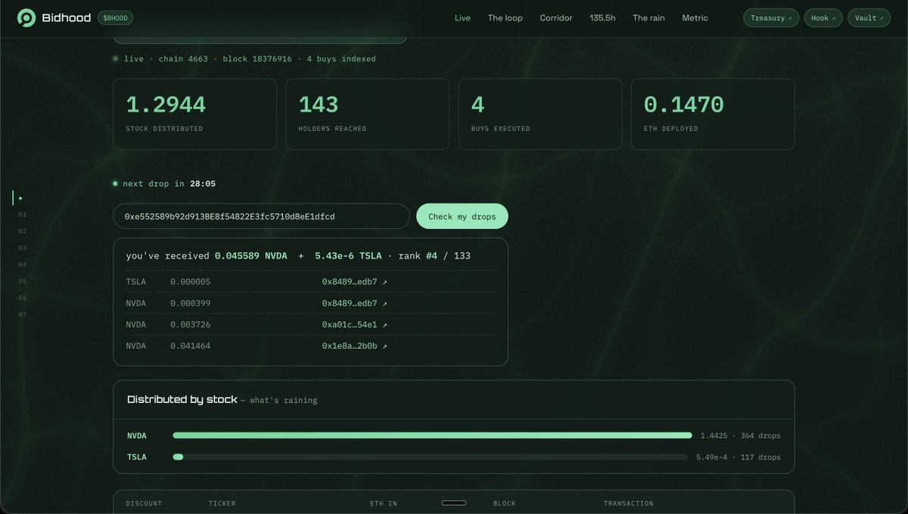Screen dimensions: 908x514
Task: Click the BLOCK column header
Action: [505, 503]
